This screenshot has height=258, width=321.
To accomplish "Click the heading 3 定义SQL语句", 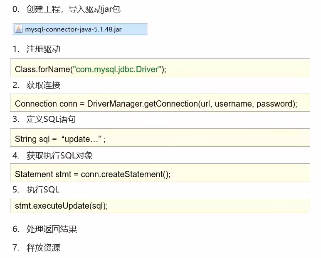I will pyautogui.click(x=44, y=119).
